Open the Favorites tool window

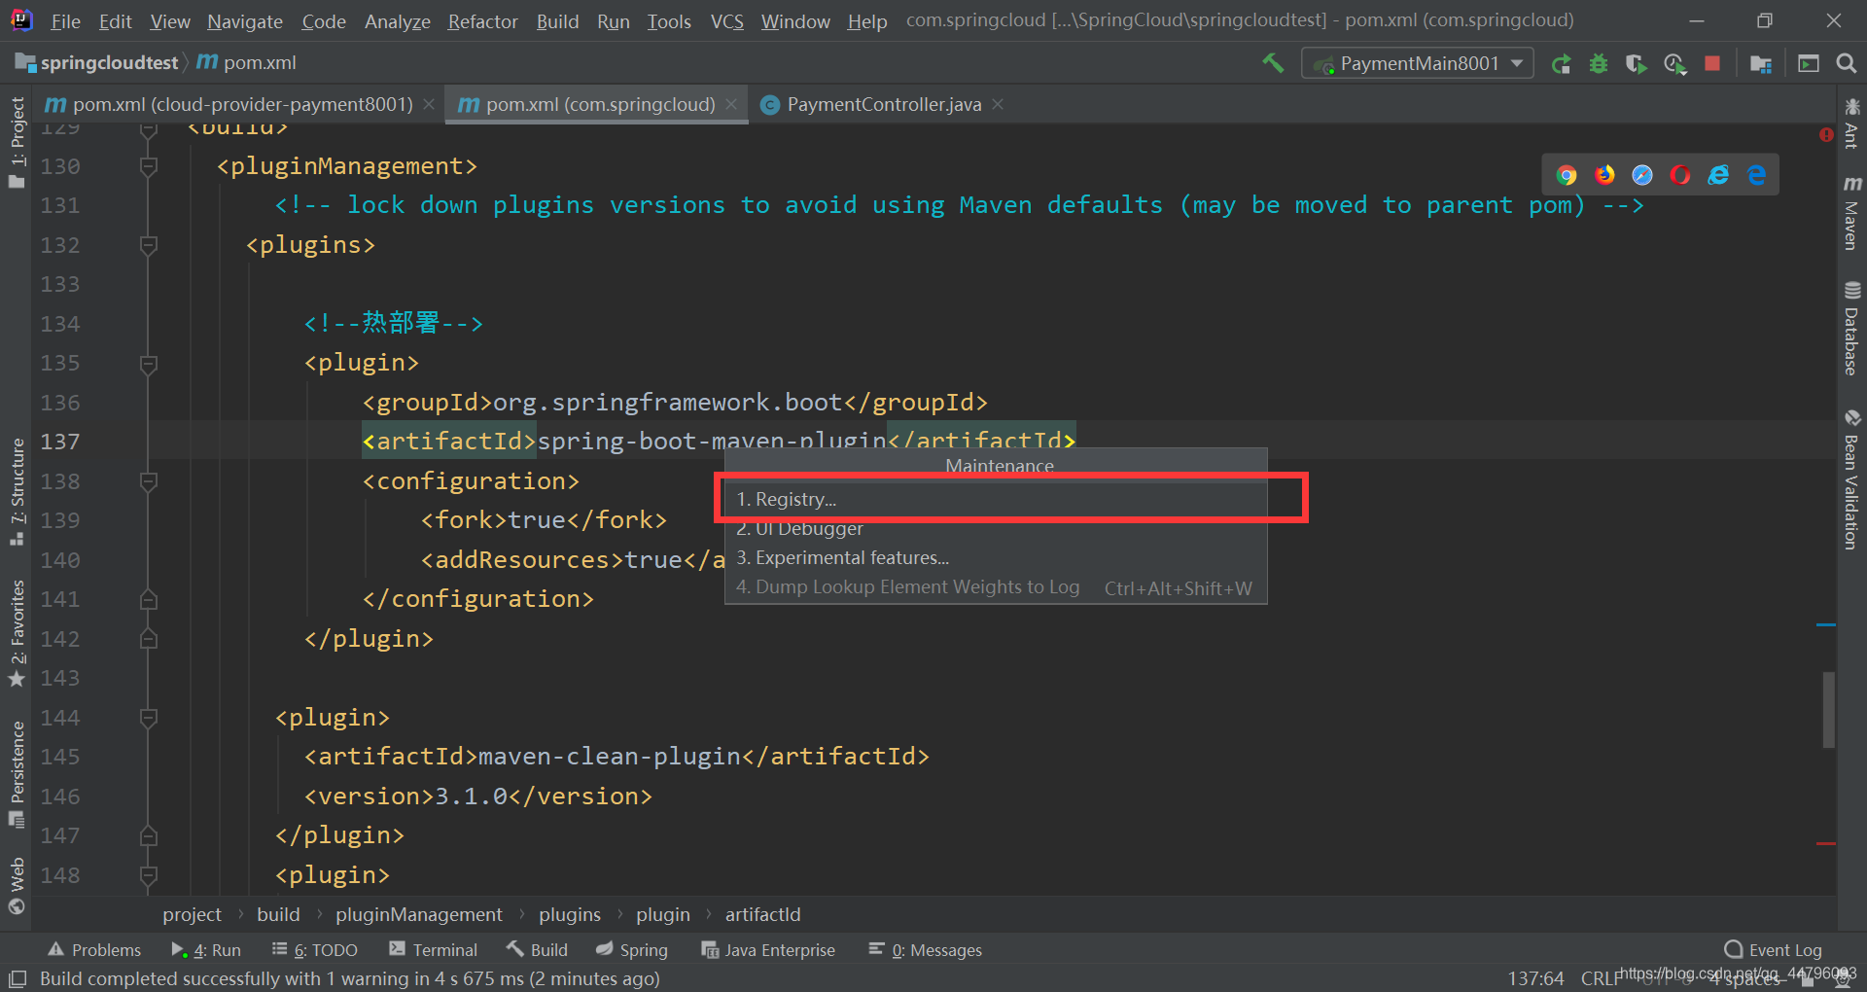(x=17, y=633)
